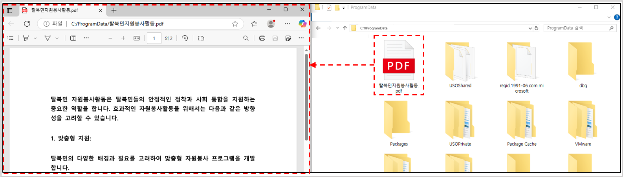Click the '1. 맞춤형 지원:' heading text
Screen dimensions: 623x177
point(71,138)
